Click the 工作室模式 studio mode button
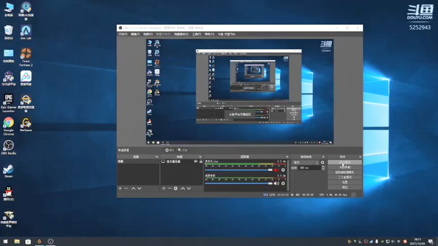Screen dimensions: 438x246 click(x=345, y=177)
